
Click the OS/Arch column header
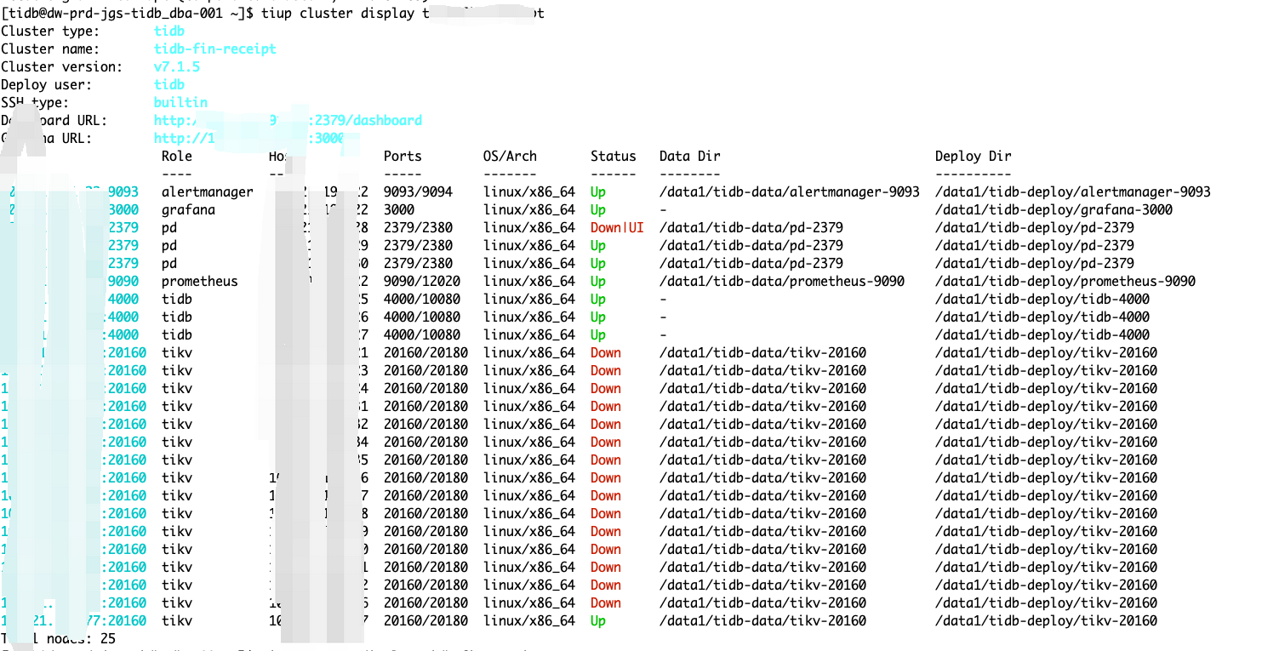point(510,157)
